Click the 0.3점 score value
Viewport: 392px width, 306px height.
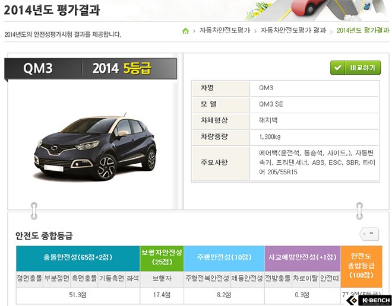click(x=302, y=295)
